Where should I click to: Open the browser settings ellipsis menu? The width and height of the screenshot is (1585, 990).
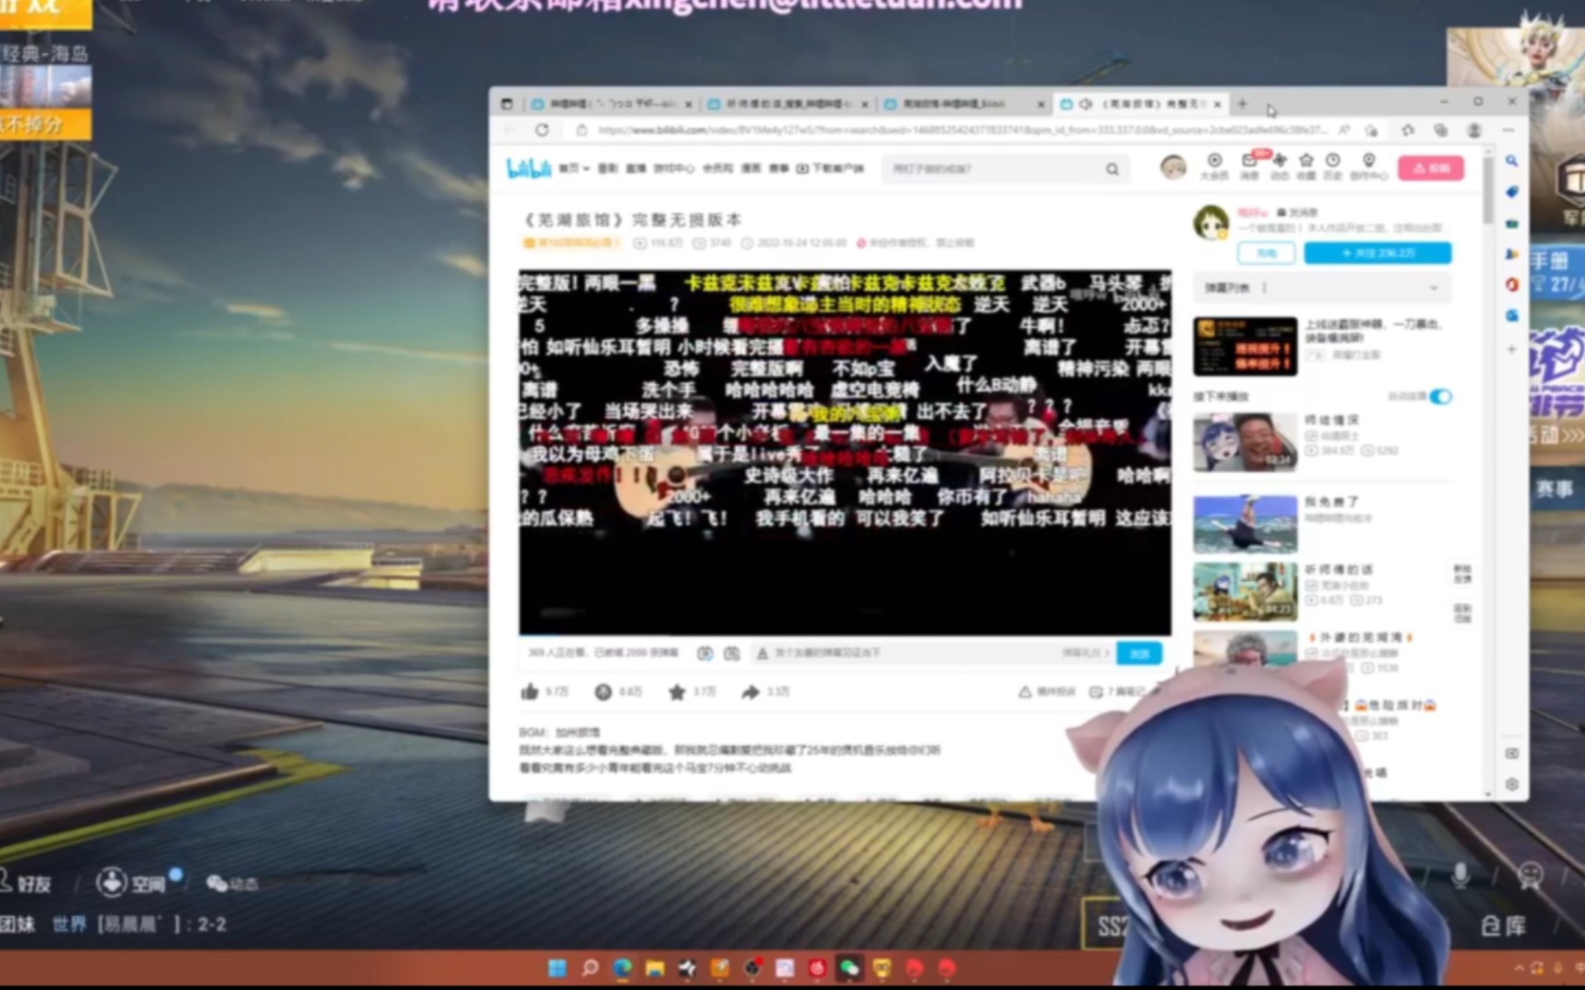click(1508, 130)
